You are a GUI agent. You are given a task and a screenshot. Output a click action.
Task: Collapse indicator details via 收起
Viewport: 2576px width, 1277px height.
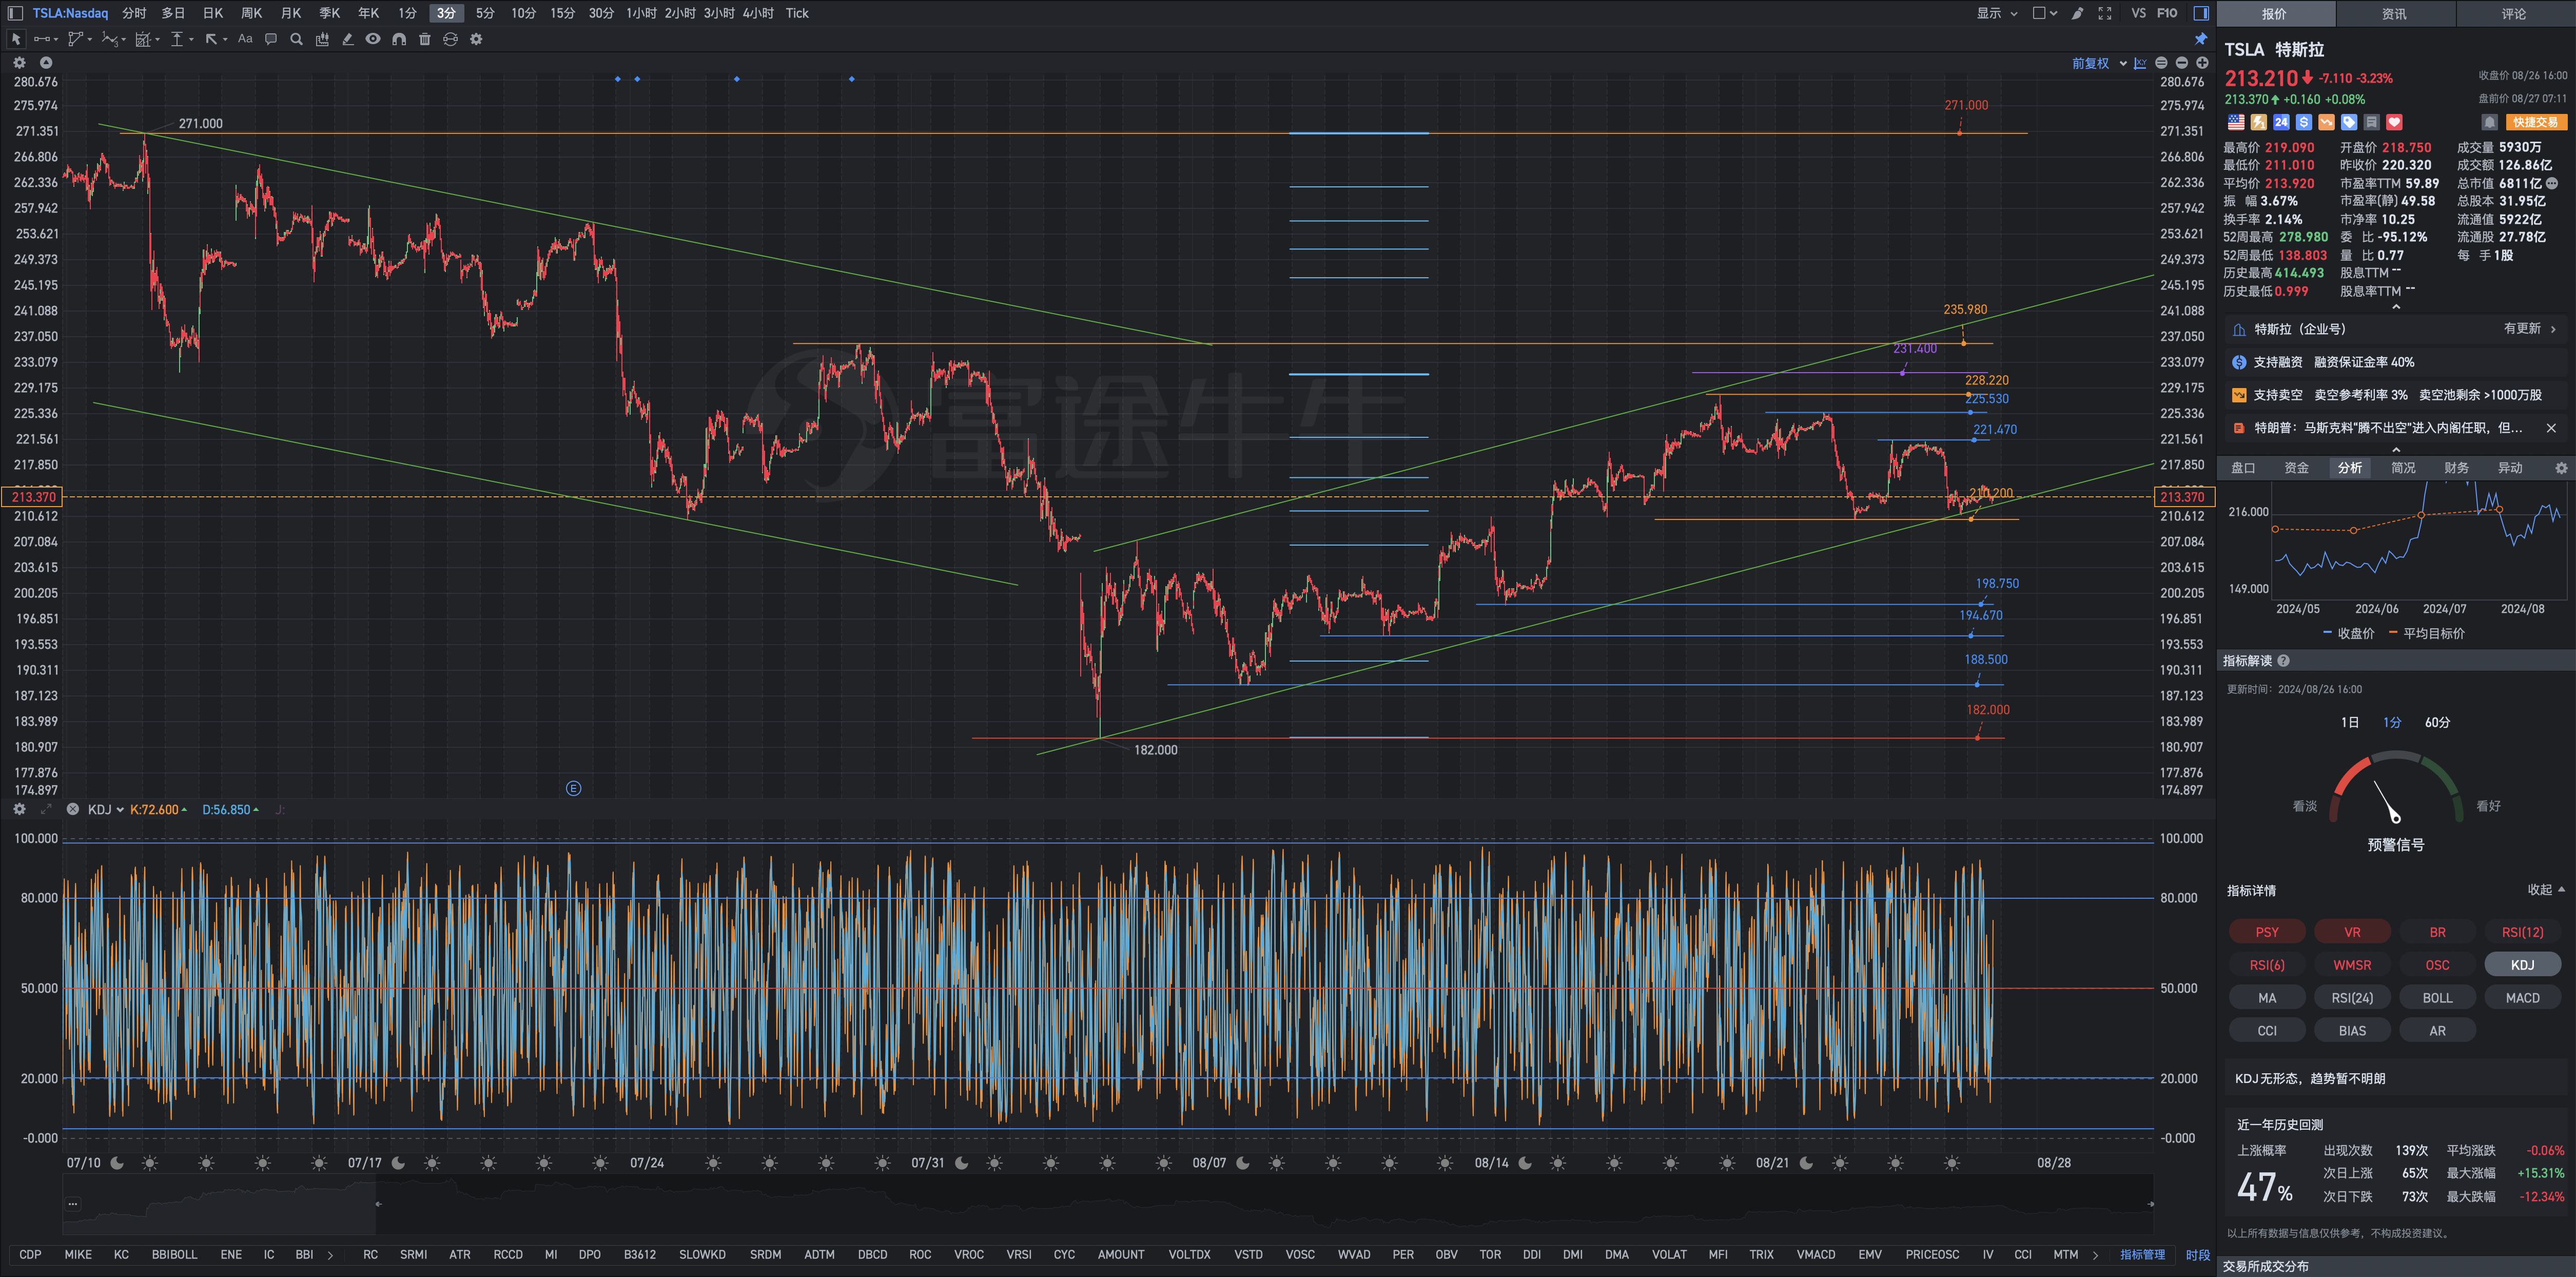(2546, 889)
